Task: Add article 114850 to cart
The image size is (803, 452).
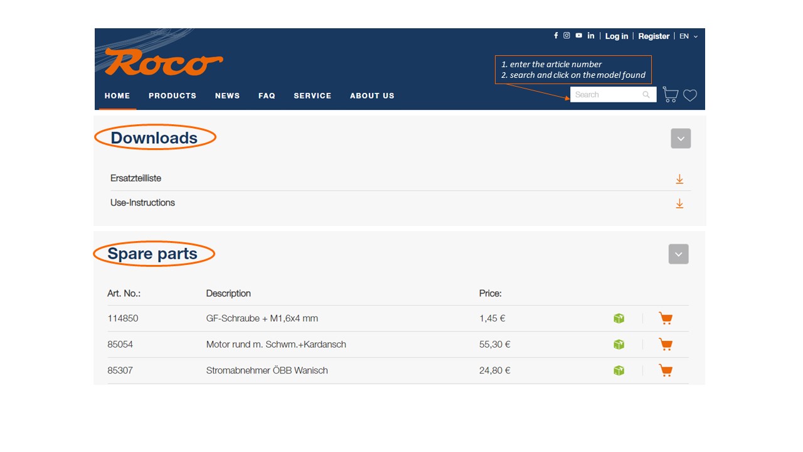Action: coord(666,318)
